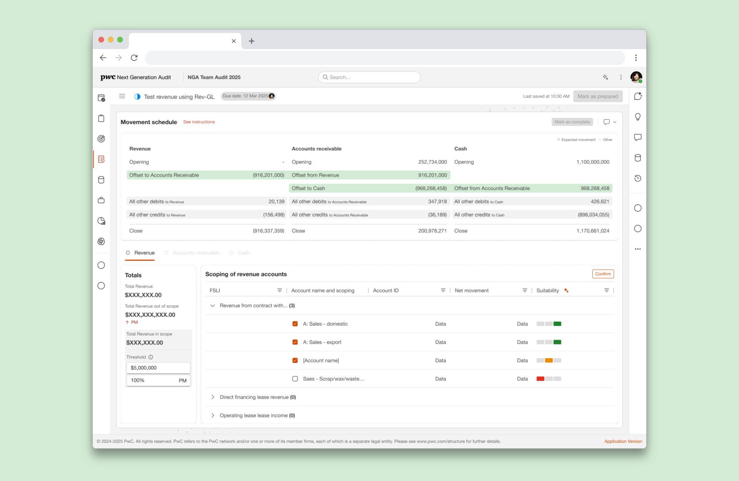This screenshot has width=739, height=481.
Task: Switch to the Cash tab
Action: pos(243,253)
